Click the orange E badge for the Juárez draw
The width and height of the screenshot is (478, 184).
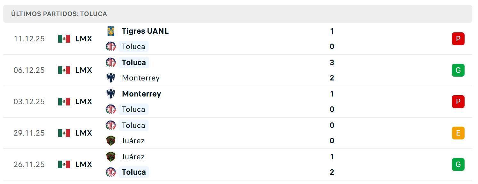click(458, 133)
